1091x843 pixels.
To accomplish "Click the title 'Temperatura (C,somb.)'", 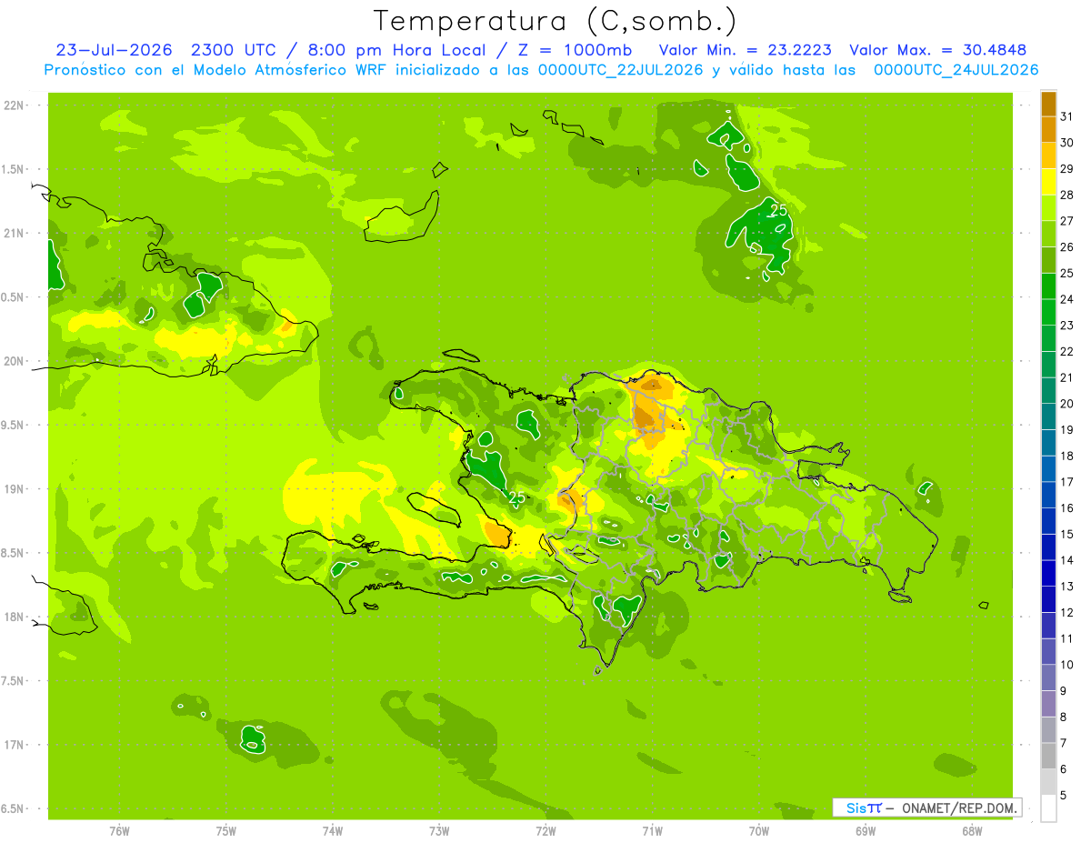I will tap(555, 21).
